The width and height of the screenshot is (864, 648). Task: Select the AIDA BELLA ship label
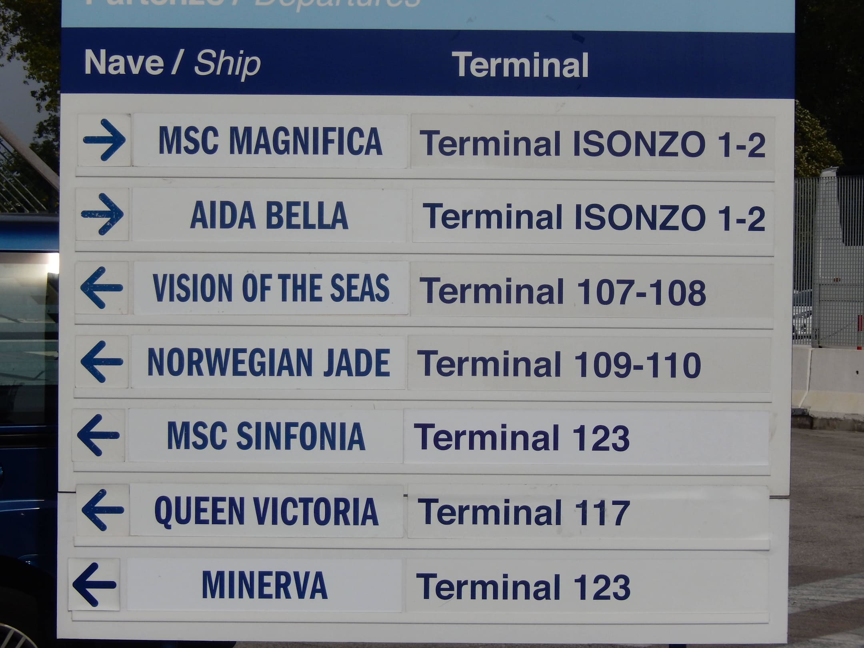tap(269, 215)
